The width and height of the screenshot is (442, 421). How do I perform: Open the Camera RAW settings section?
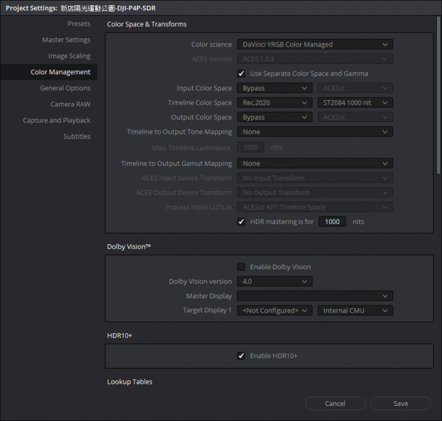[70, 104]
